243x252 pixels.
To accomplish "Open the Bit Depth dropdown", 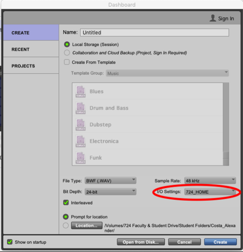I will (110, 192).
